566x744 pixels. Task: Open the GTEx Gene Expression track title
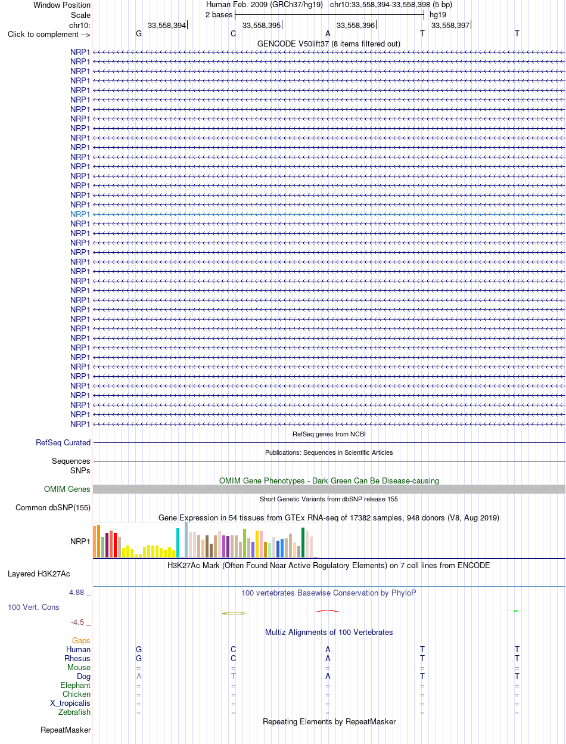click(x=329, y=517)
